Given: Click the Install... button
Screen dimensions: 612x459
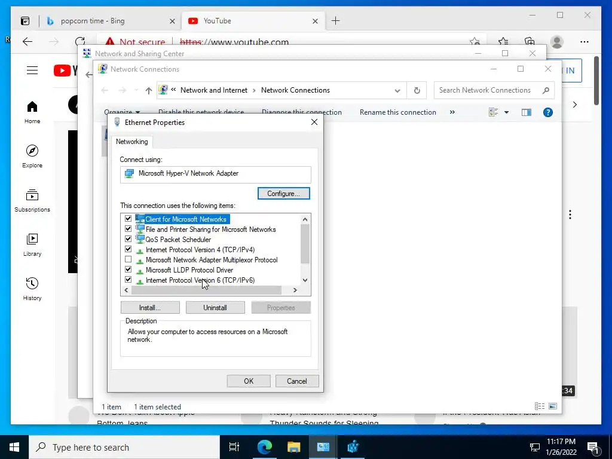Looking at the screenshot, I should tap(150, 308).
